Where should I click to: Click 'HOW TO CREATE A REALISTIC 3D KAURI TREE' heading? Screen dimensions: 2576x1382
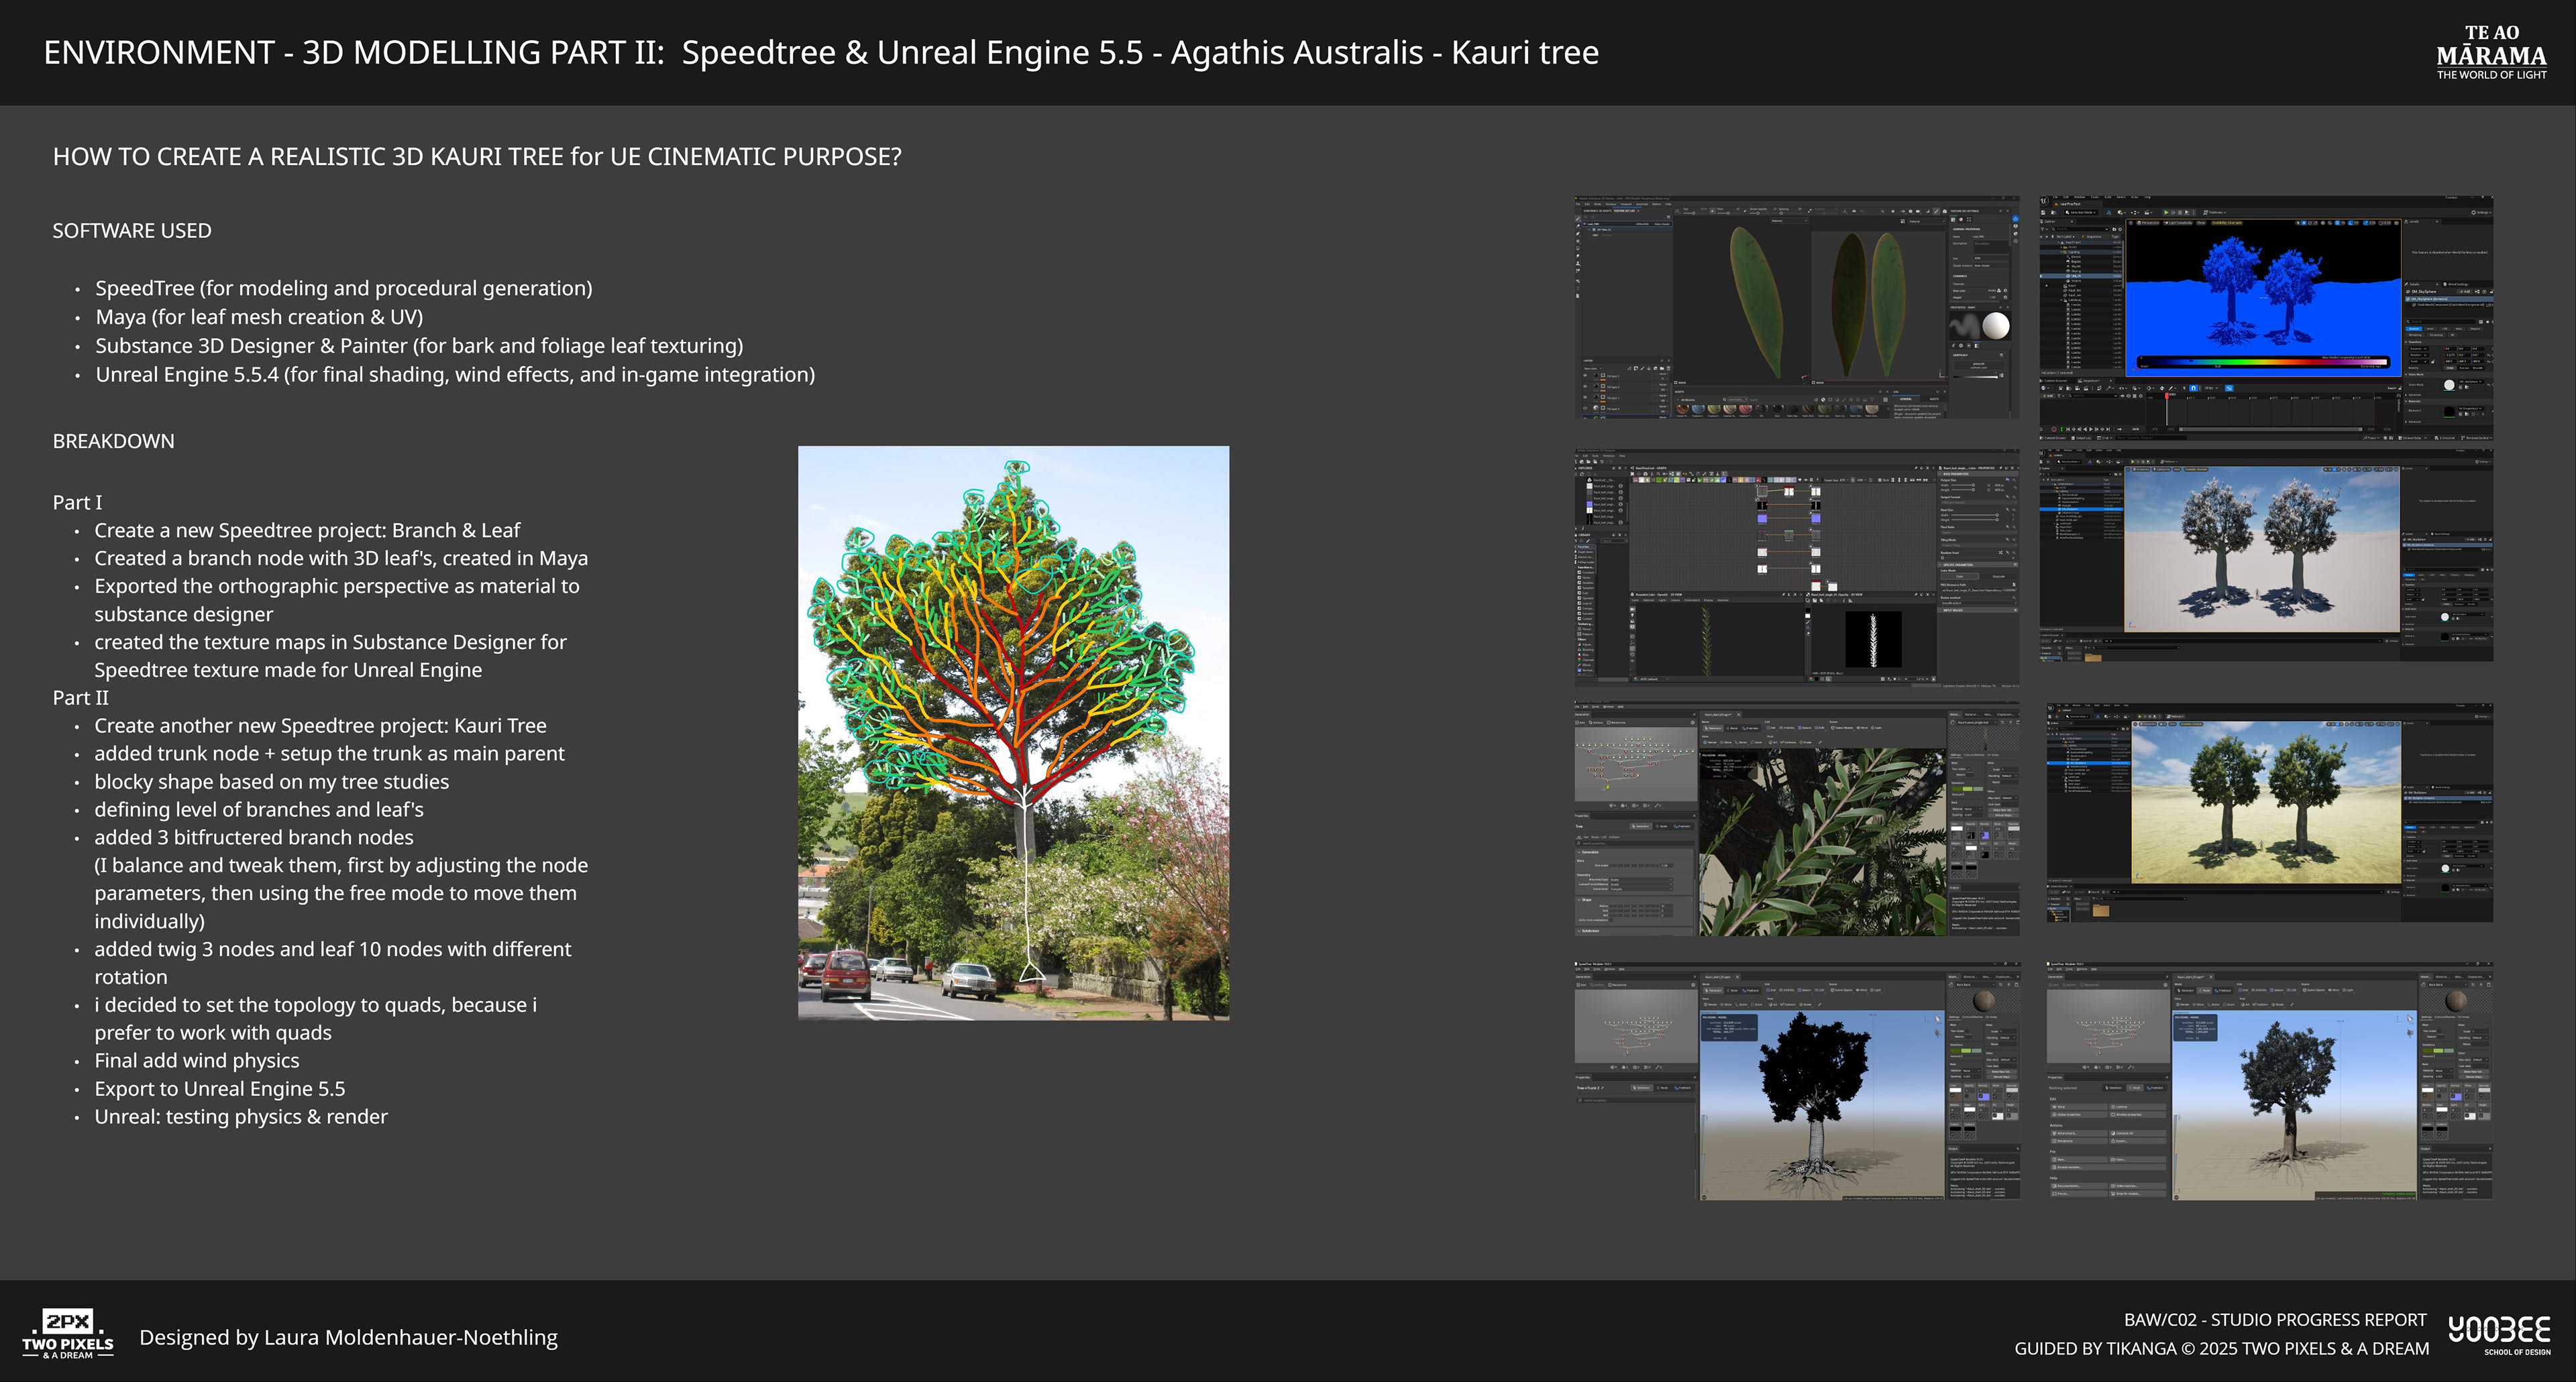[x=477, y=157]
